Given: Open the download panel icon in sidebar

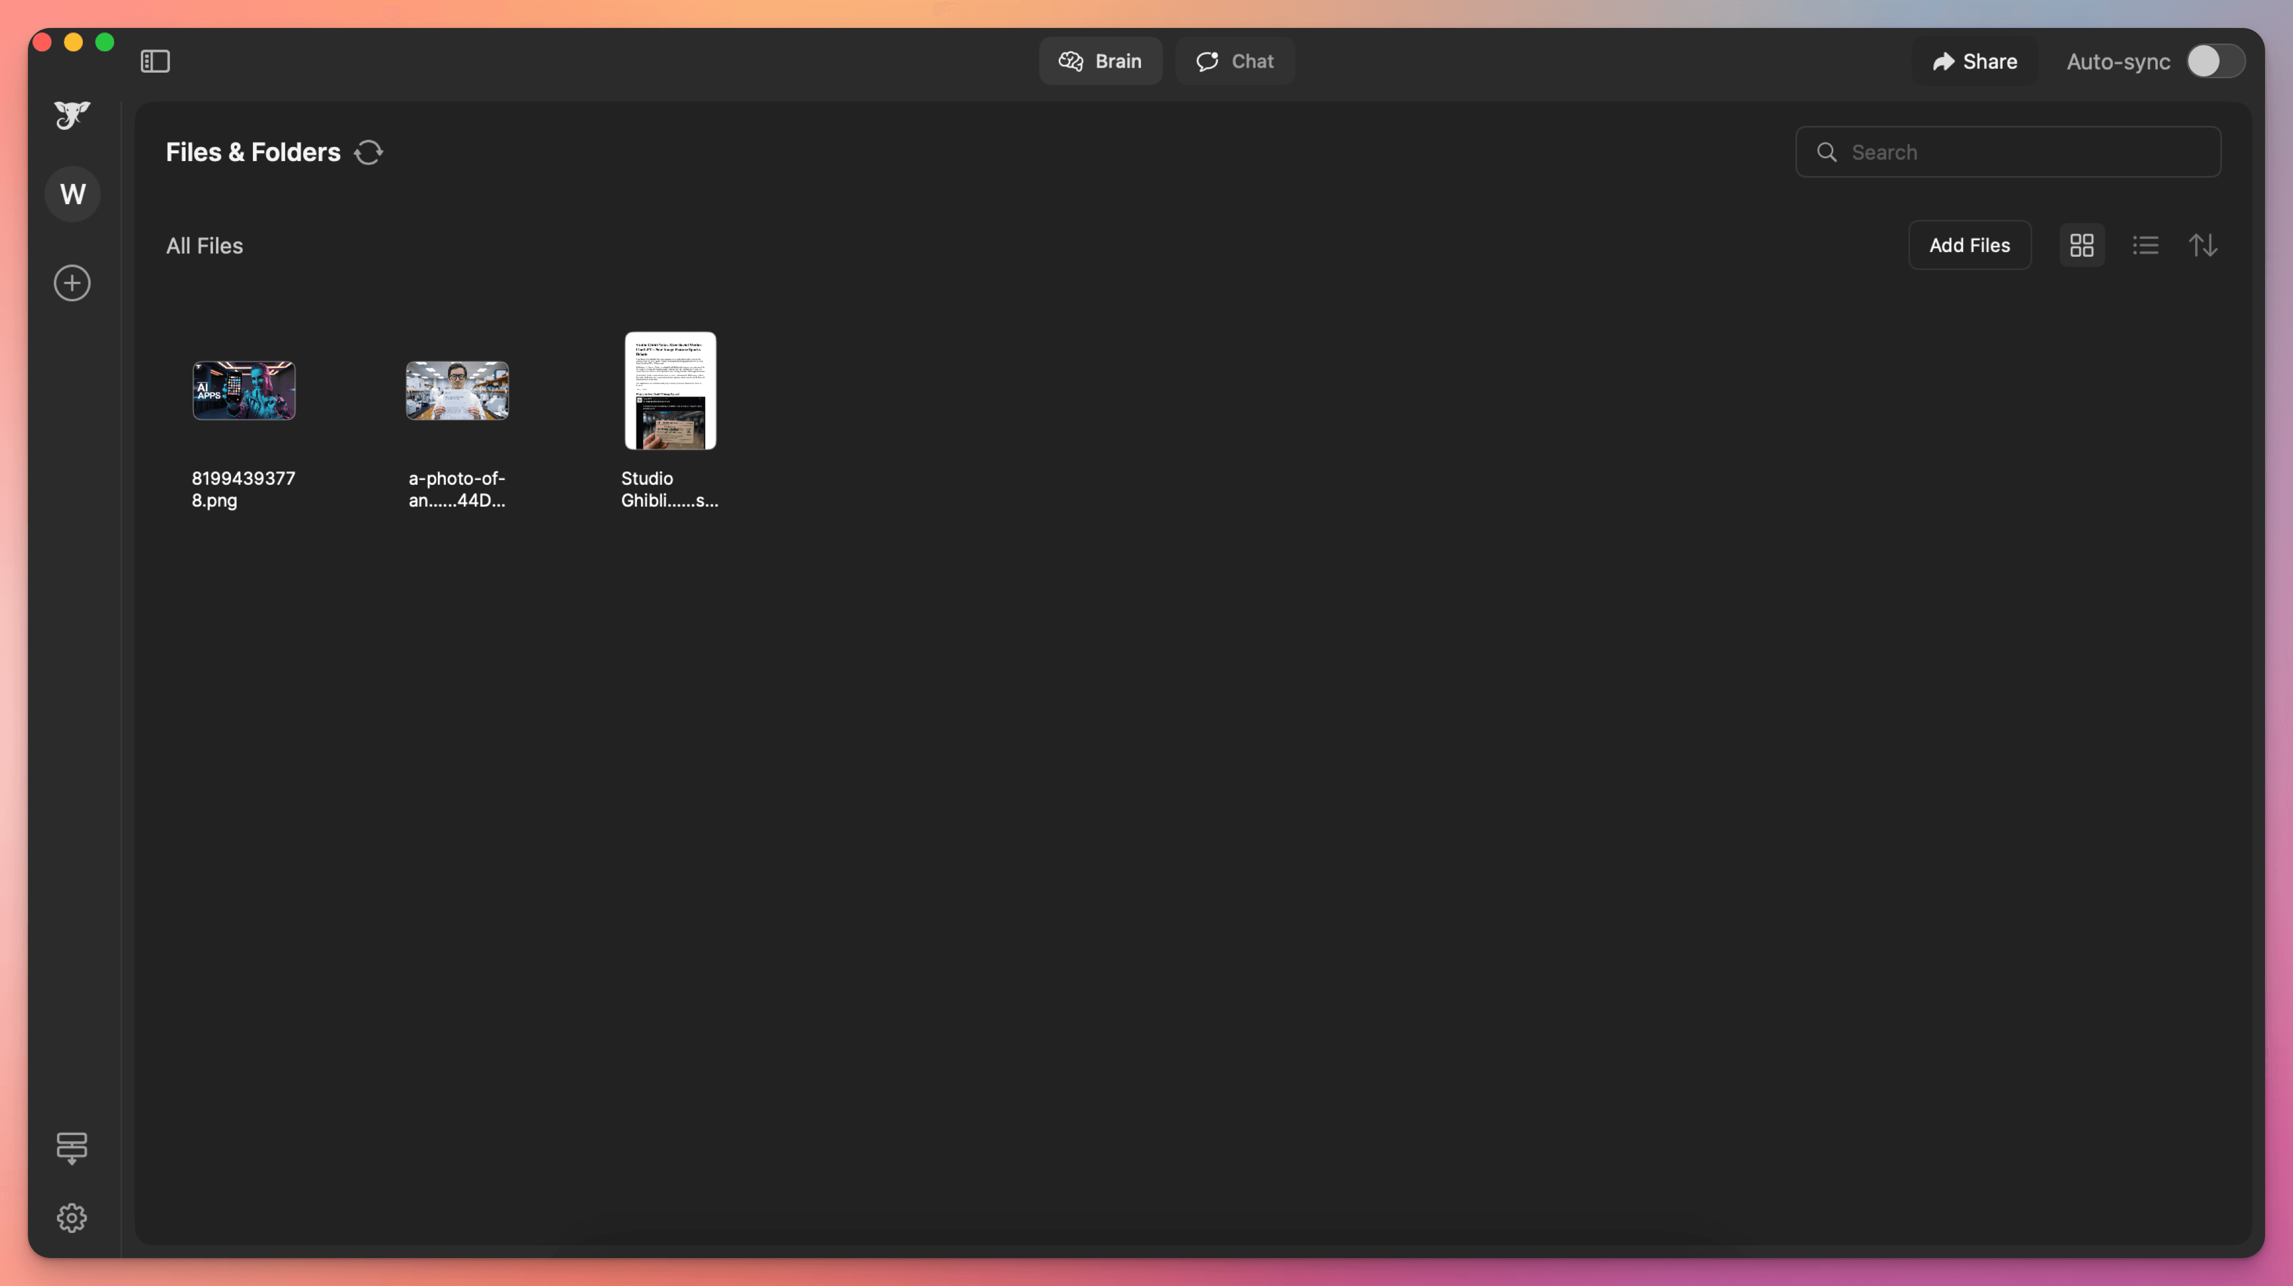Looking at the screenshot, I should click(x=72, y=1147).
